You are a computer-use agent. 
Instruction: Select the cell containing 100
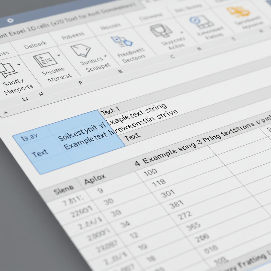coord(150,172)
